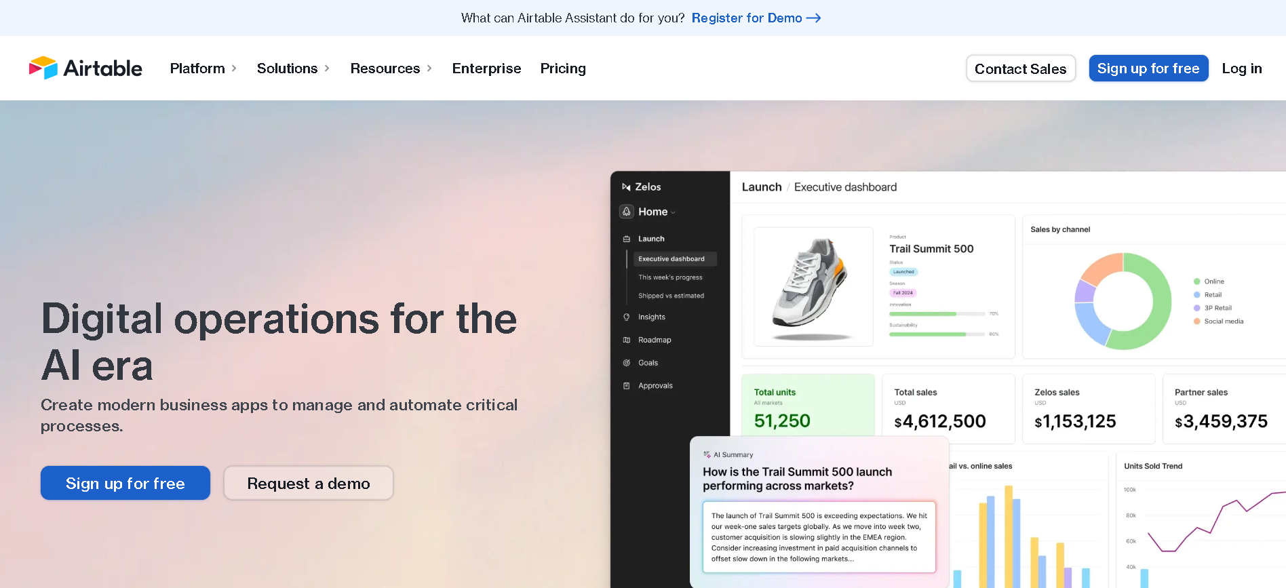This screenshot has height=588, width=1286.
Task: Click the 3P Retail legend purple dot
Action: click(x=1197, y=308)
